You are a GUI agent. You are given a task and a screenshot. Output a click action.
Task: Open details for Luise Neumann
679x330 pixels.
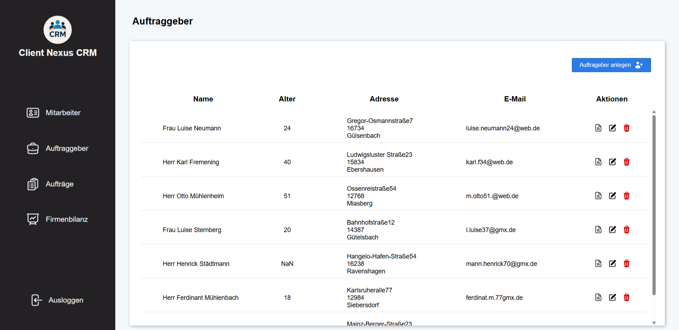pyautogui.click(x=598, y=128)
